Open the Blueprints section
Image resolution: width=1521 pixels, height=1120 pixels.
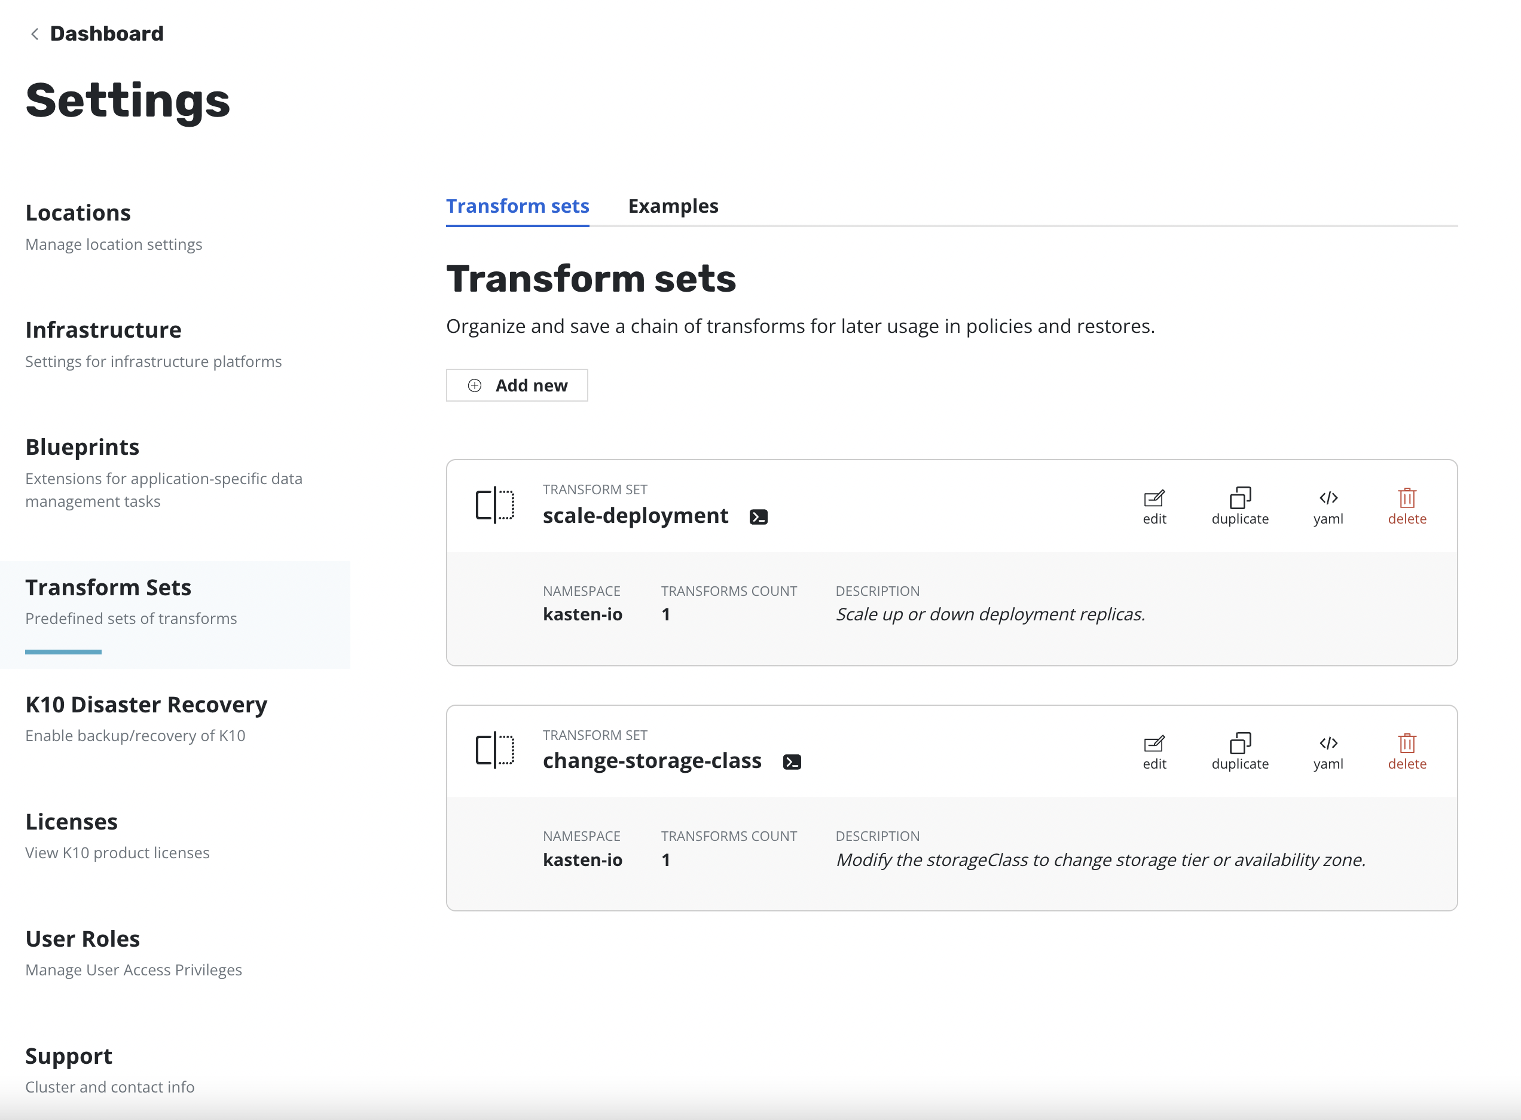click(82, 448)
